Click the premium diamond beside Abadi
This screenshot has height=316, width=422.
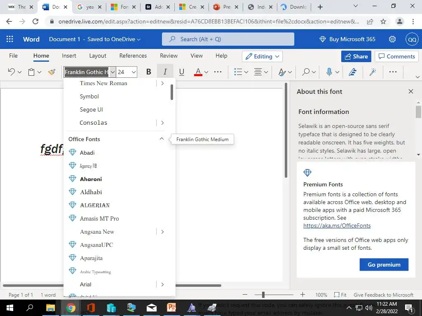pos(73,152)
